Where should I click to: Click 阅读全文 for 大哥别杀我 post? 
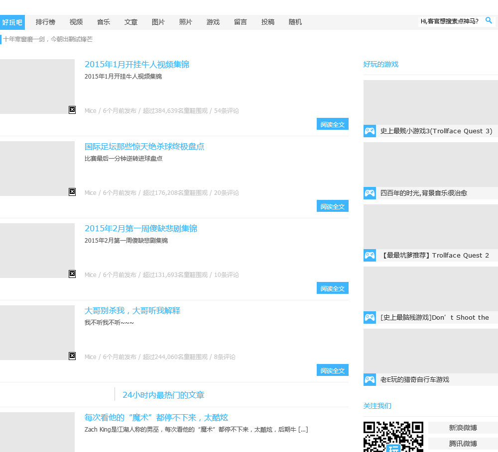click(x=333, y=370)
